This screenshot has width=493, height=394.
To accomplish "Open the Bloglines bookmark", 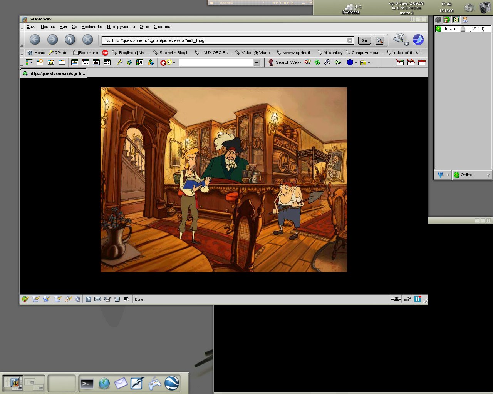I will pyautogui.click(x=131, y=53).
